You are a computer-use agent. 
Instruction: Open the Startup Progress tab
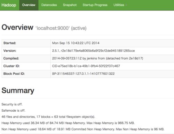pos(95,5)
